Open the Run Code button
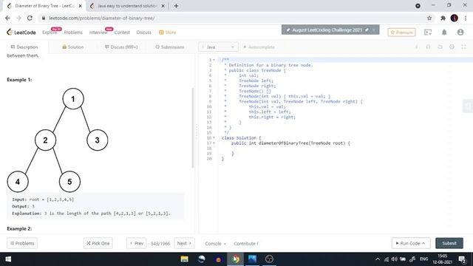The height and width of the screenshot is (266, 473). [411, 243]
